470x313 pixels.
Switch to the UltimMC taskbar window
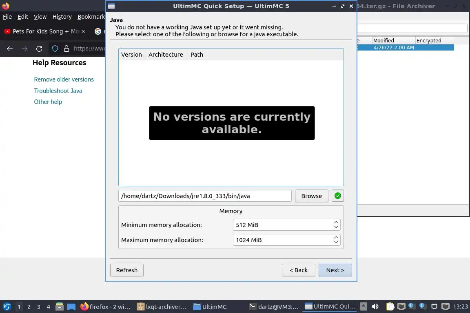[210, 307]
